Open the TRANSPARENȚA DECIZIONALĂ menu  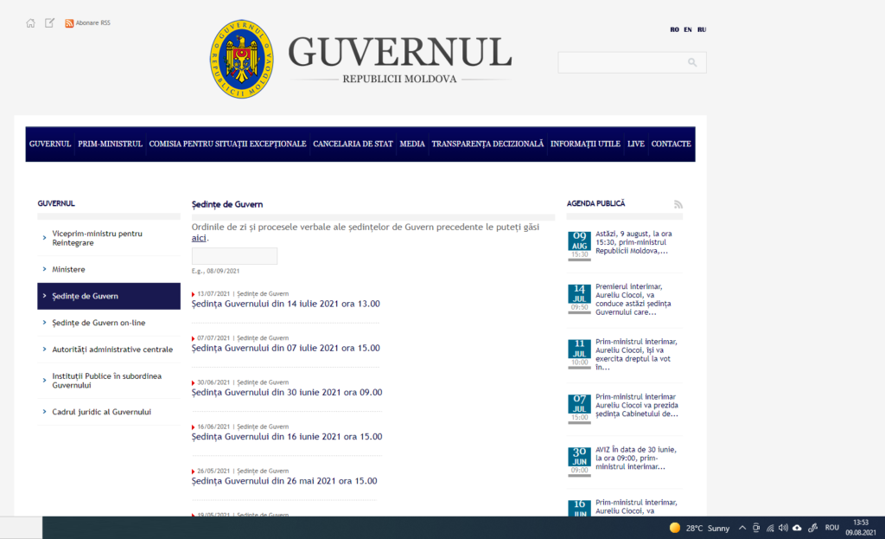coord(487,144)
